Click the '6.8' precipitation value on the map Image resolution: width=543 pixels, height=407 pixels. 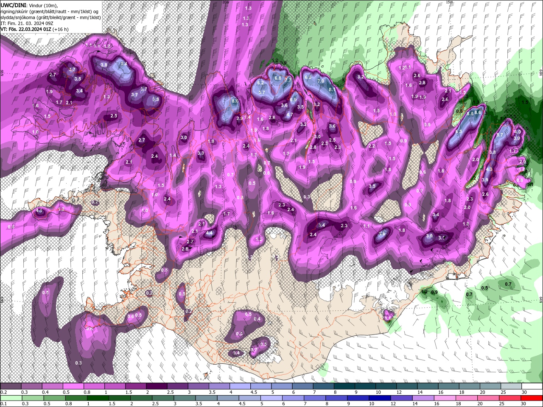(278, 78)
